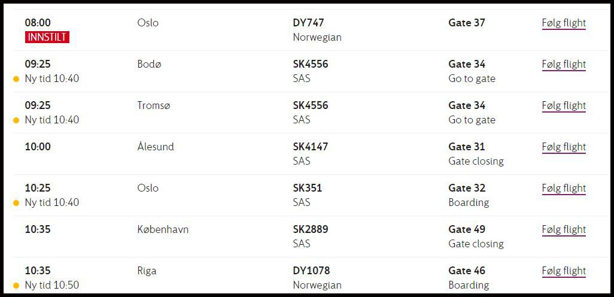Click the yellow delay dot for Bodø
This screenshot has height=297, width=614.
16,79
